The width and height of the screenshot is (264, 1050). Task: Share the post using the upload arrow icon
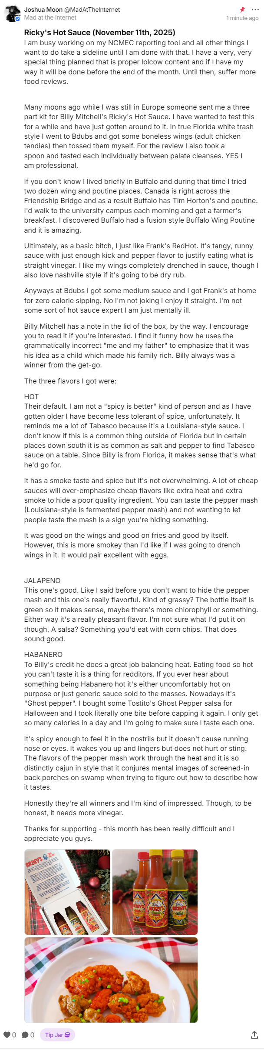coord(254,1034)
